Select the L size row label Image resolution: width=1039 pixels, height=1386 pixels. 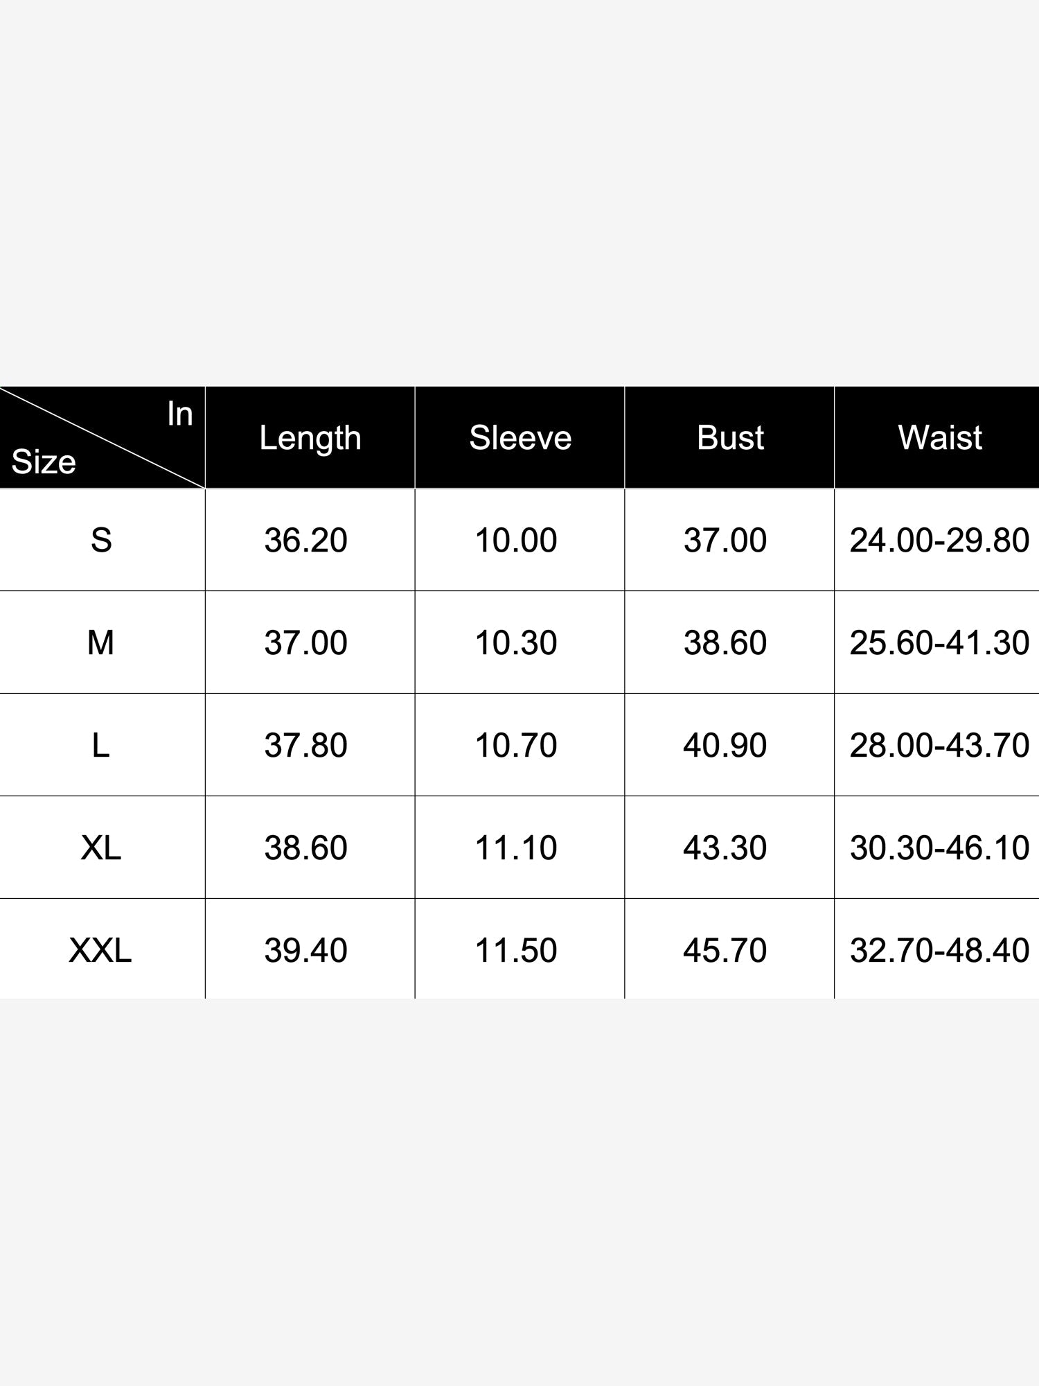coord(101,746)
